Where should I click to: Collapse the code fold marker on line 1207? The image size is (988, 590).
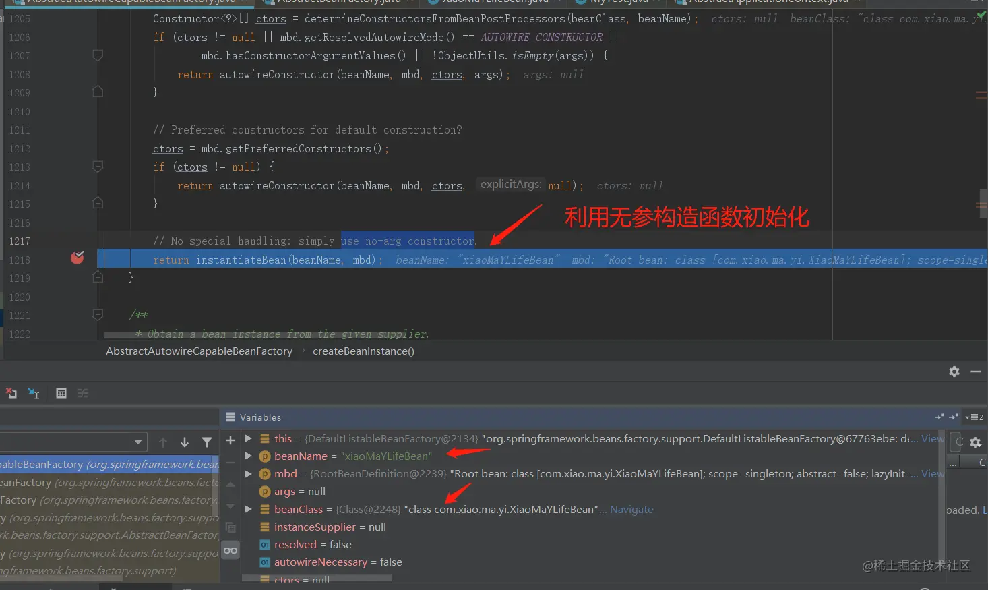tap(98, 55)
